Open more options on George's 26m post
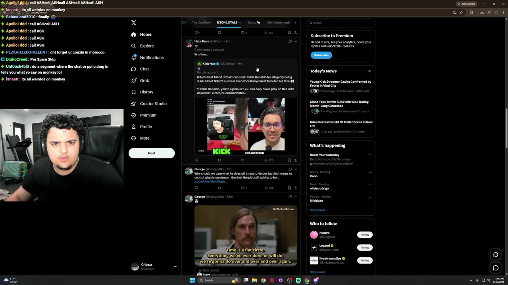This screenshot has width=508, height=285. tap(295, 197)
